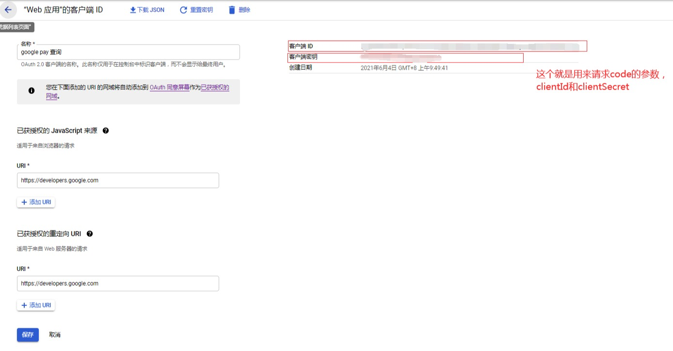Click the Save (保存) button
Screen dimensions: 673x351
coord(28,335)
